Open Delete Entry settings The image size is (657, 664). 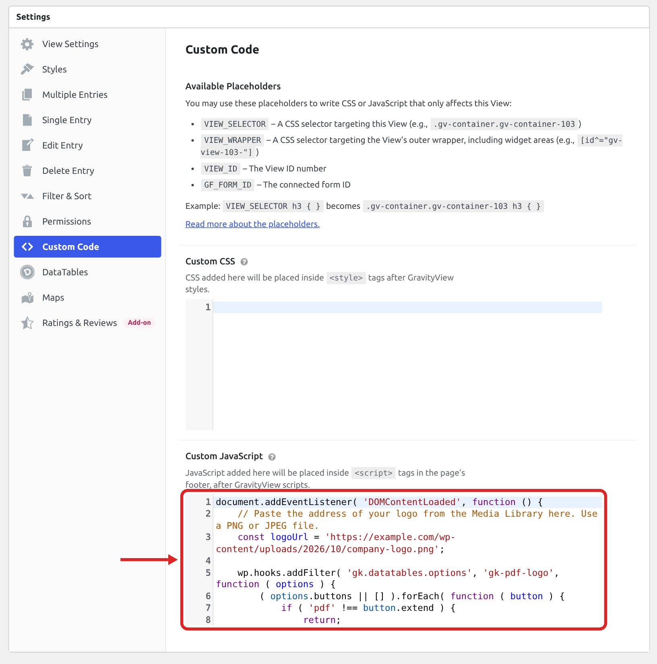[x=87, y=171]
